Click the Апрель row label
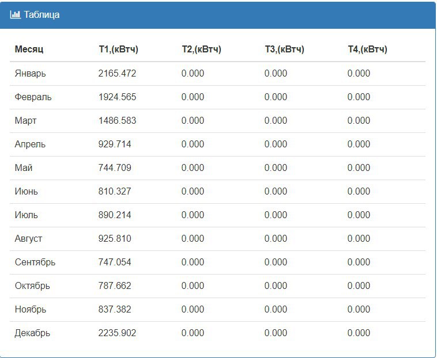Viewport: 437px width, 358px height. (x=30, y=144)
